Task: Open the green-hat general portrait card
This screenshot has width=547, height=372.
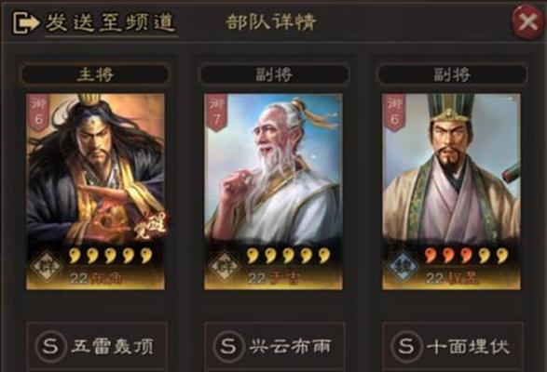Action: pos(451,192)
